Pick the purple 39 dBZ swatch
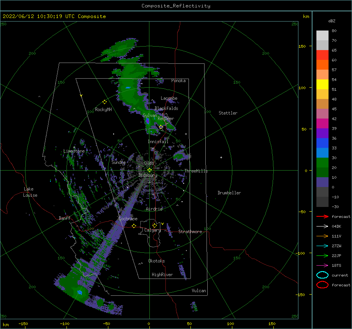The width and height of the screenshot is (352, 329). pyautogui.click(x=322, y=133)
